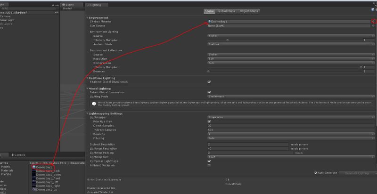This screenshot has width=377, height=194.
Task: Select Doomsday1_right in project files
Action: [x=48, y=186]
